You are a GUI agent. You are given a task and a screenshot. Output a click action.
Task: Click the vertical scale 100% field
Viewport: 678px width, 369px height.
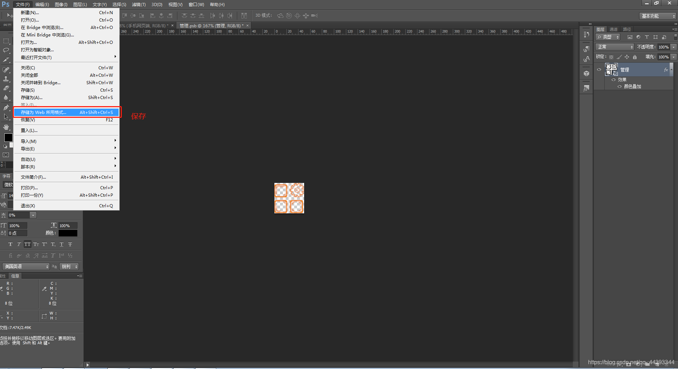18,226
